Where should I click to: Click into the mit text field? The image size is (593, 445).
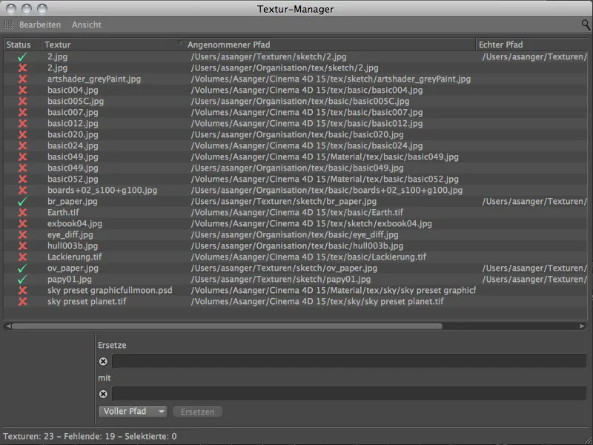coord(349,394)
